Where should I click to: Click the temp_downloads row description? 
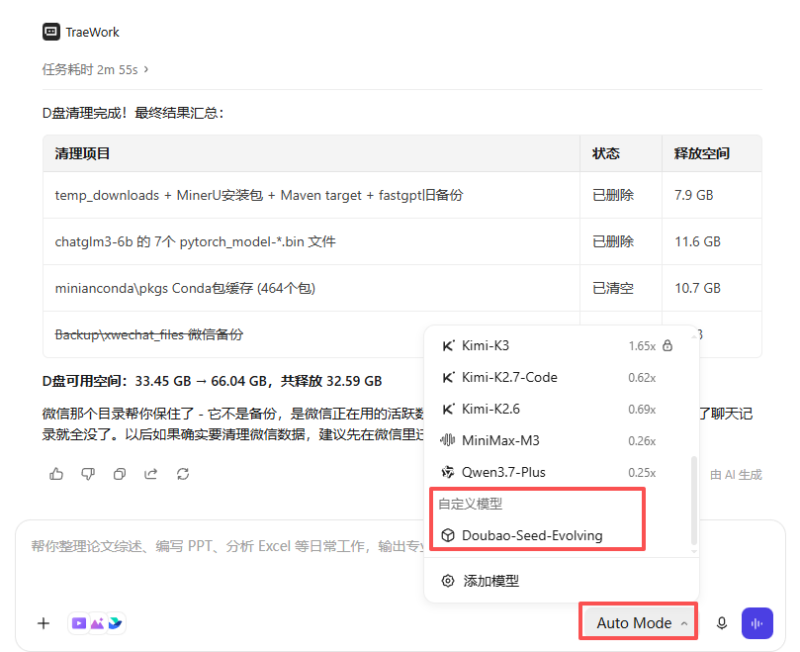[x=259, y=195]
